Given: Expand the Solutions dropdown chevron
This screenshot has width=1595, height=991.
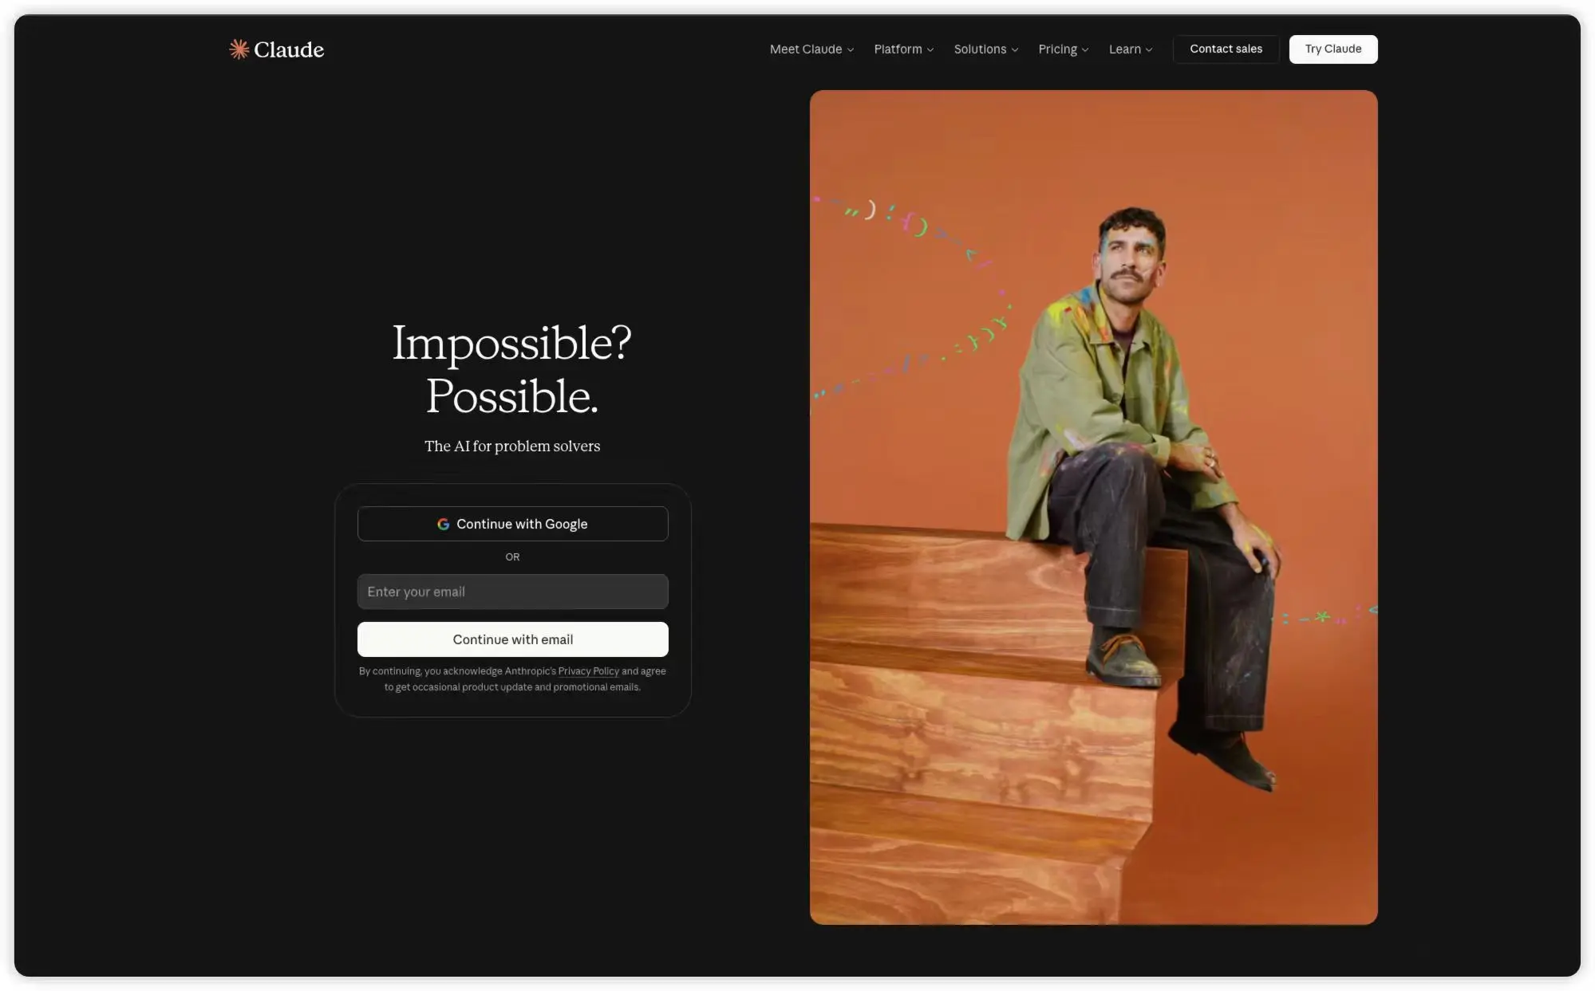Looking at the screenshot, I should point(1015,49).
